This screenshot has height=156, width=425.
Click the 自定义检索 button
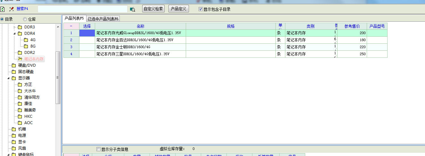pos(153,9)
